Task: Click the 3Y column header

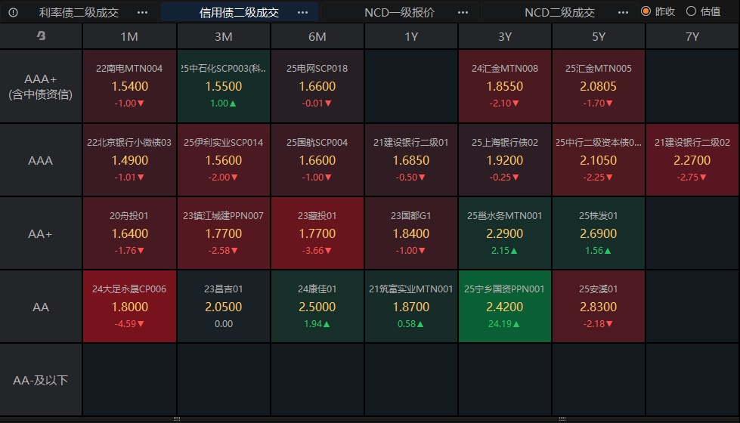Action: click(x=504, y=36)
